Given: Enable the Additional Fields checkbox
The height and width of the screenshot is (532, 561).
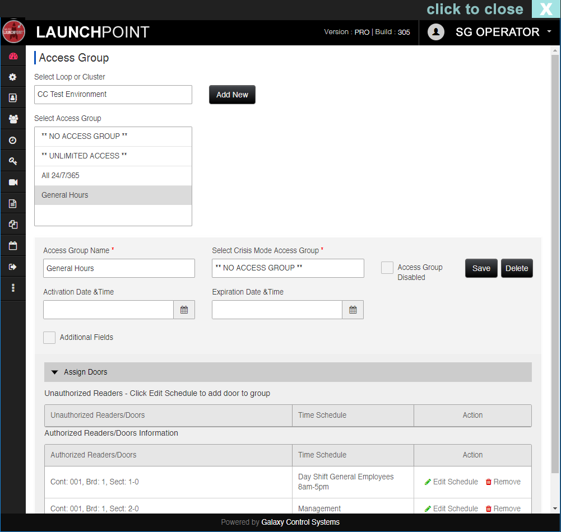Looking at the screenshot, I should [49, 337].
